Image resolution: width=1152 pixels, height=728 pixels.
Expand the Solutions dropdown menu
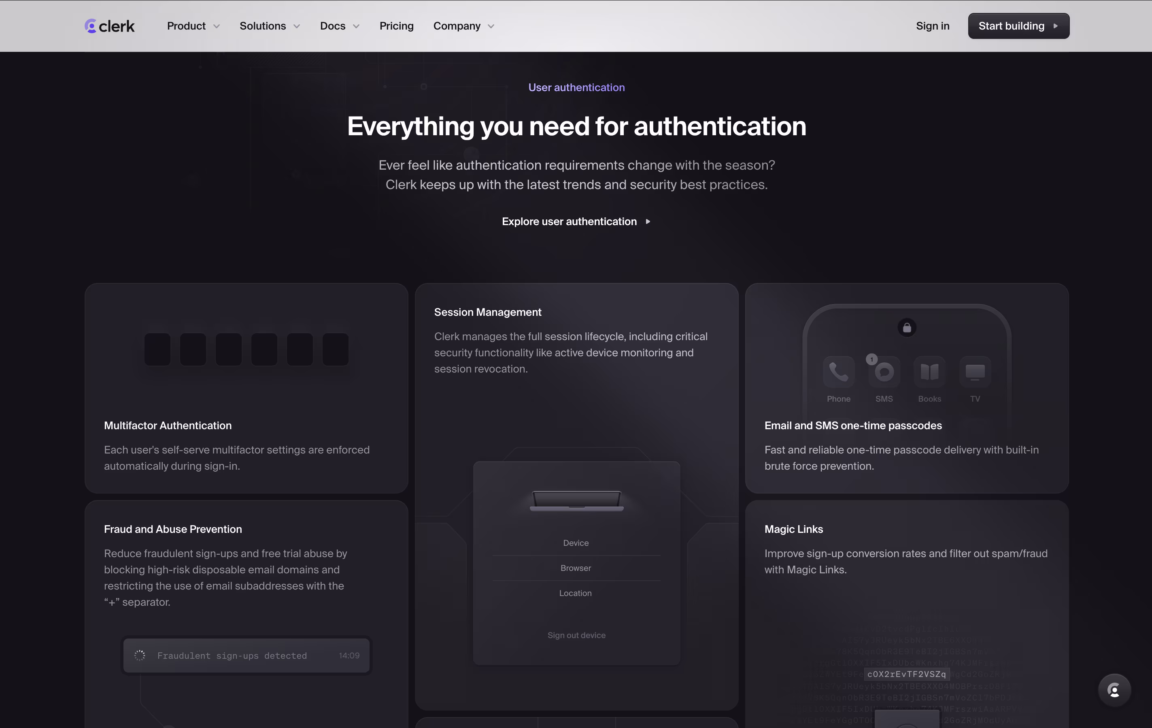click(x=270, y=26)
